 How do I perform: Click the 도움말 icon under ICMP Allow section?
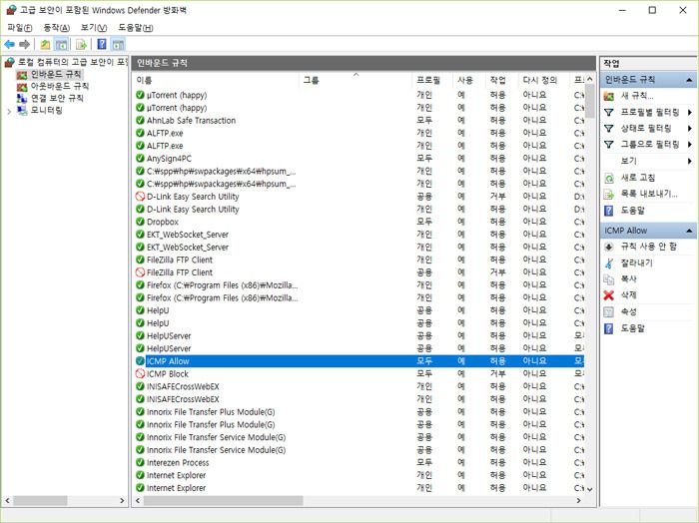point(609,328)
